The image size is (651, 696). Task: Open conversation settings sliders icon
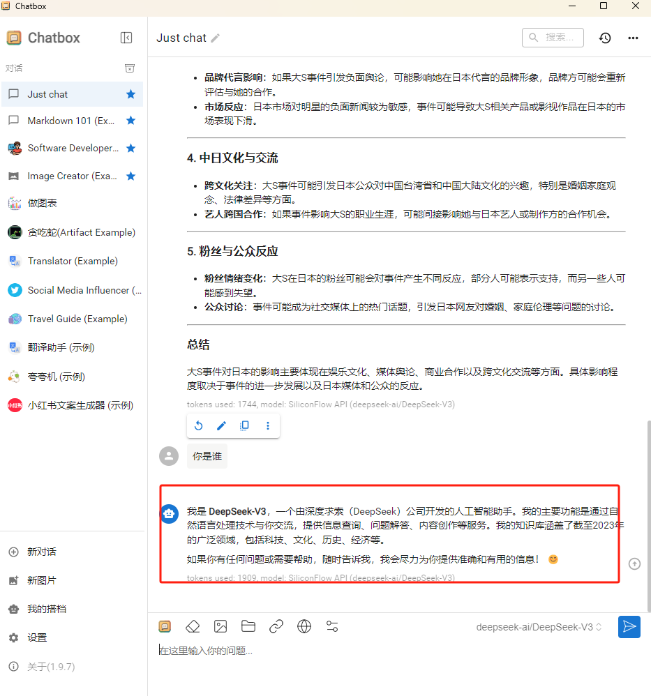[x=332, y=626]
